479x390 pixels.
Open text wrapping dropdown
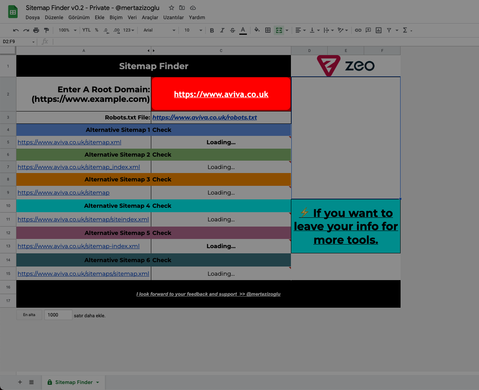pos(329,30)
